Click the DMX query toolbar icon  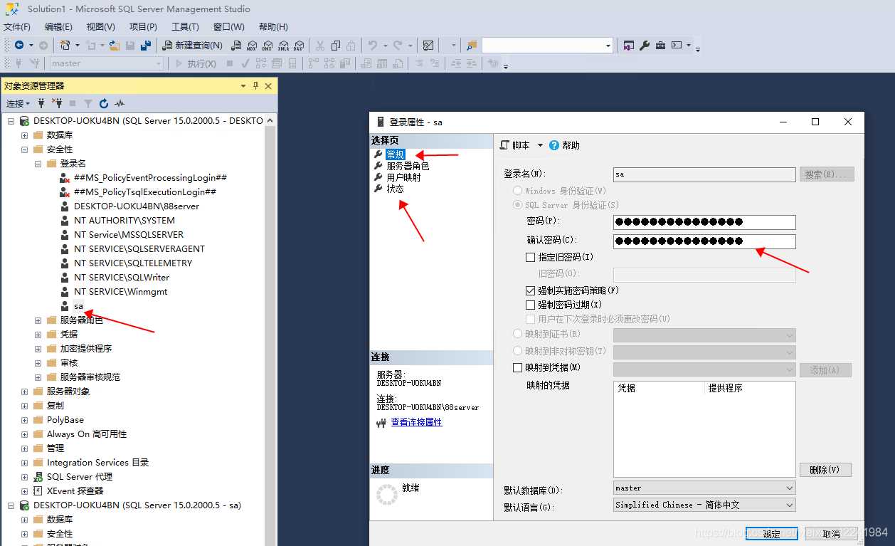pyautogui.click(x=268, y=45)
